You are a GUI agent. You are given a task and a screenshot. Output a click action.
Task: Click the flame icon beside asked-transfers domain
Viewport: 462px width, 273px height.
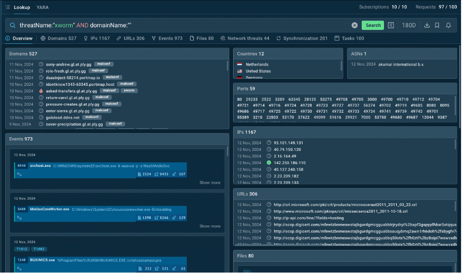click(41, 91)
